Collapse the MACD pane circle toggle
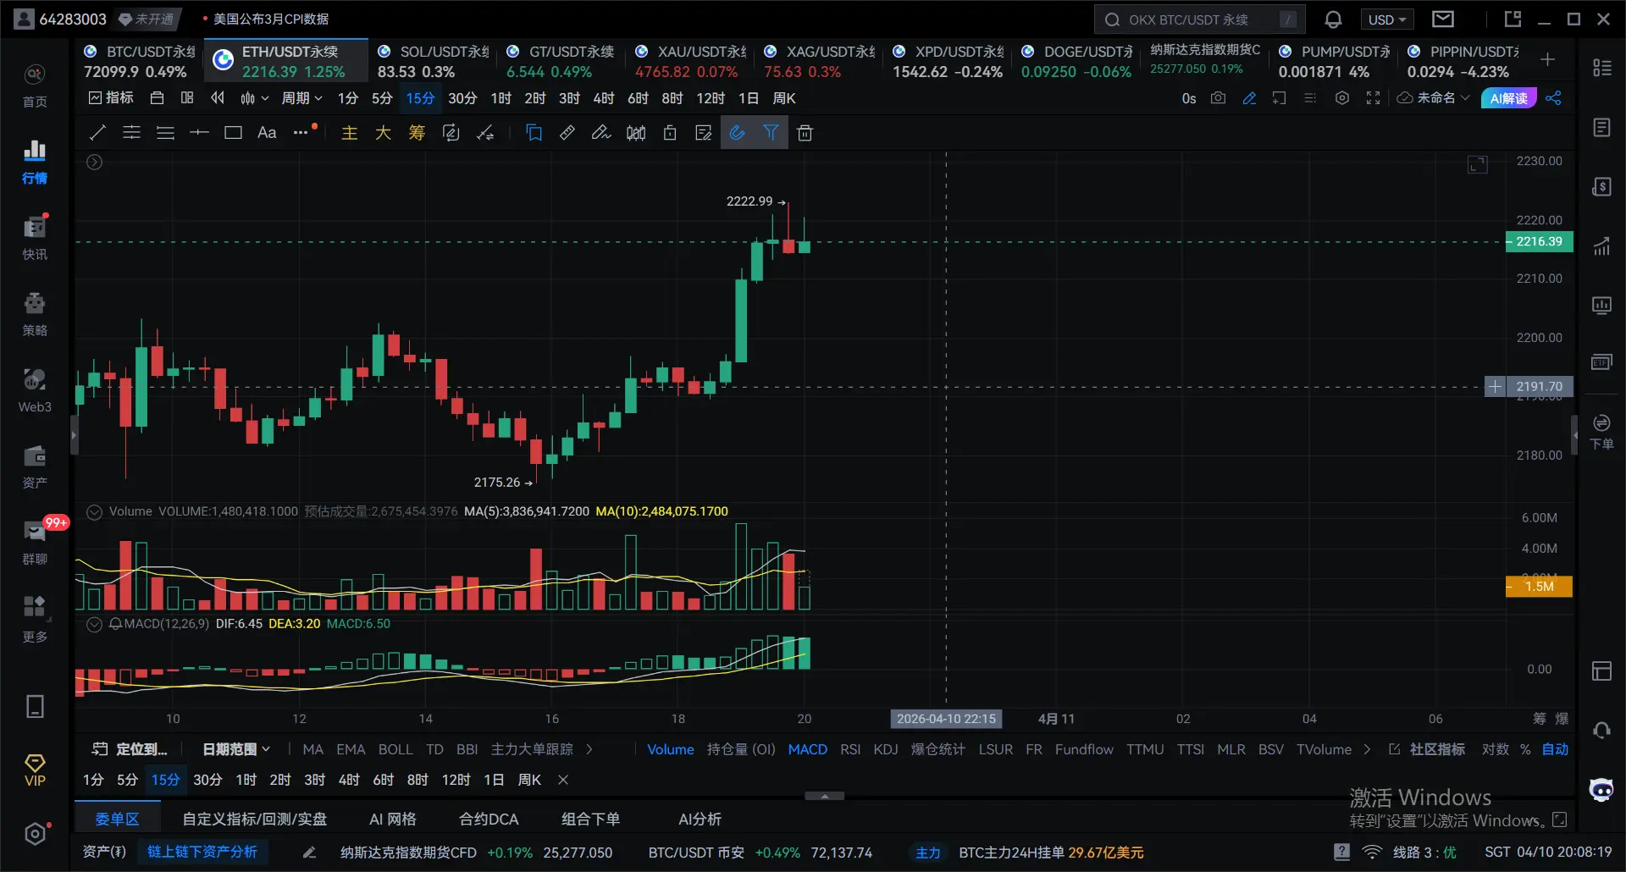The height and width of the screenshot is (872, 1626). click(x=95, y=624)
